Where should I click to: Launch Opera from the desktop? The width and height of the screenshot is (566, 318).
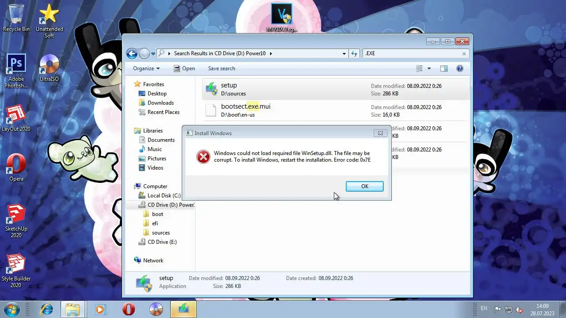(x=16, y=168)
